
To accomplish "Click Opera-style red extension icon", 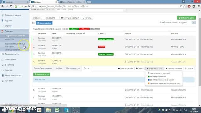I will coord(189,6).
